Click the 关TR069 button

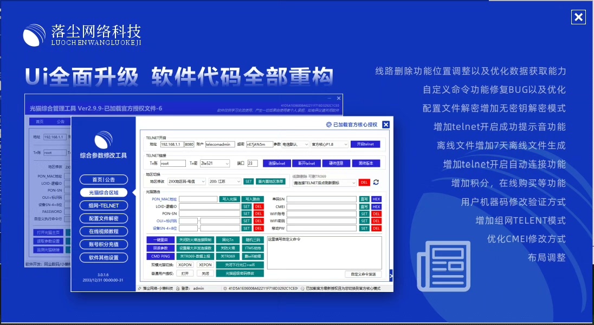228,256
